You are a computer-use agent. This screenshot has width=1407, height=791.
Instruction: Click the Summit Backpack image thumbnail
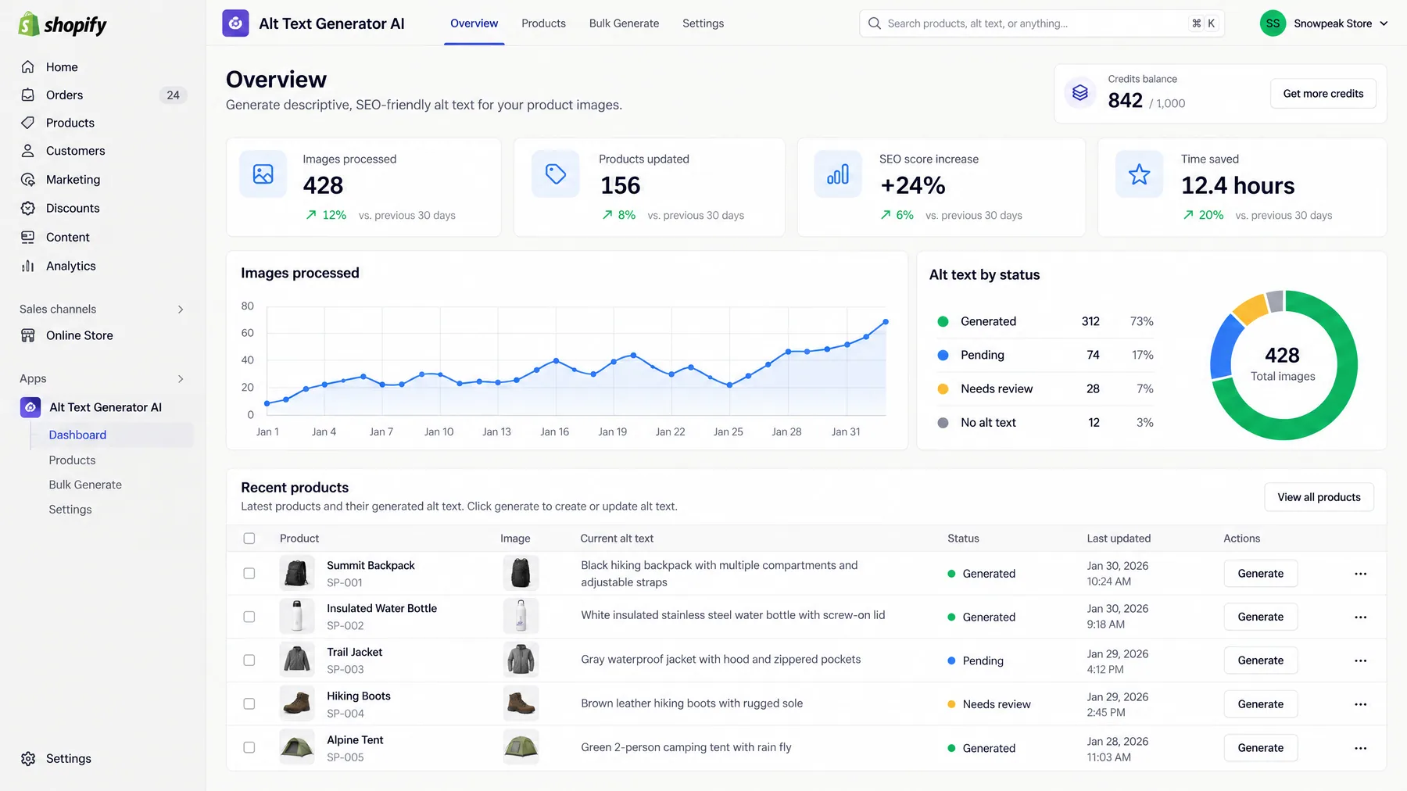point(521,573)
